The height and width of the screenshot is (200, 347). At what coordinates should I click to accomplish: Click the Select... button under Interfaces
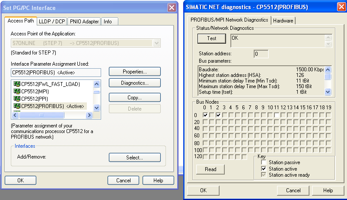coord(134,158)
